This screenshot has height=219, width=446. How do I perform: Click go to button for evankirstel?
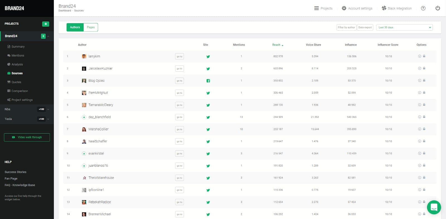(180, 154)
